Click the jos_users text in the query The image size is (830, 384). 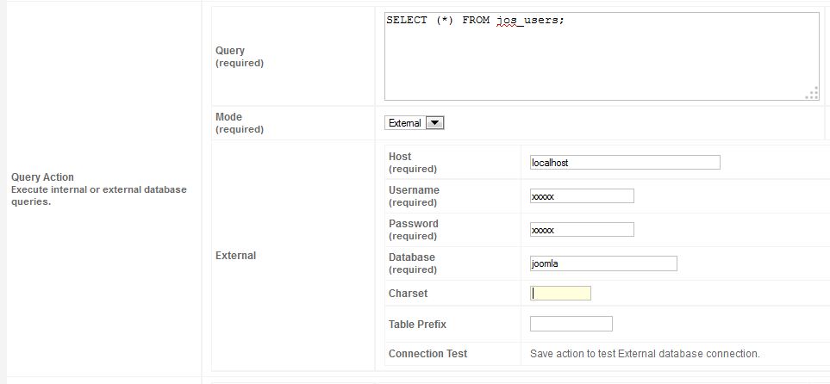tap(526, 21)
